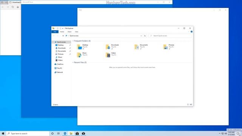
Task: Click the volume icon in the system tray
Action: 226,133
